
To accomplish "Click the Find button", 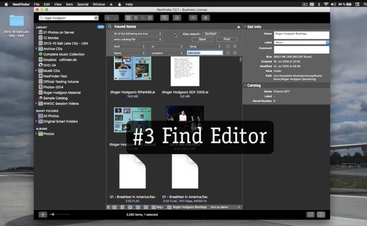I will point(226,39).
